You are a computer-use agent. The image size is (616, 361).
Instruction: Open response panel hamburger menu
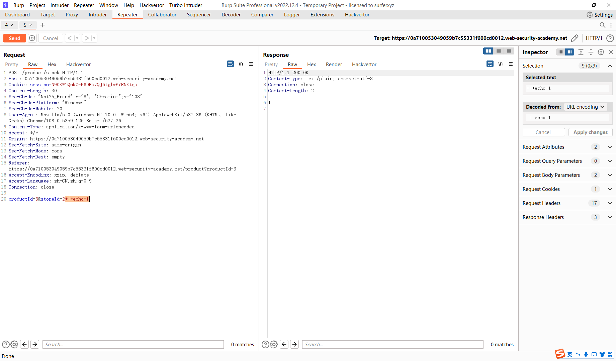(x=511, y=64)
